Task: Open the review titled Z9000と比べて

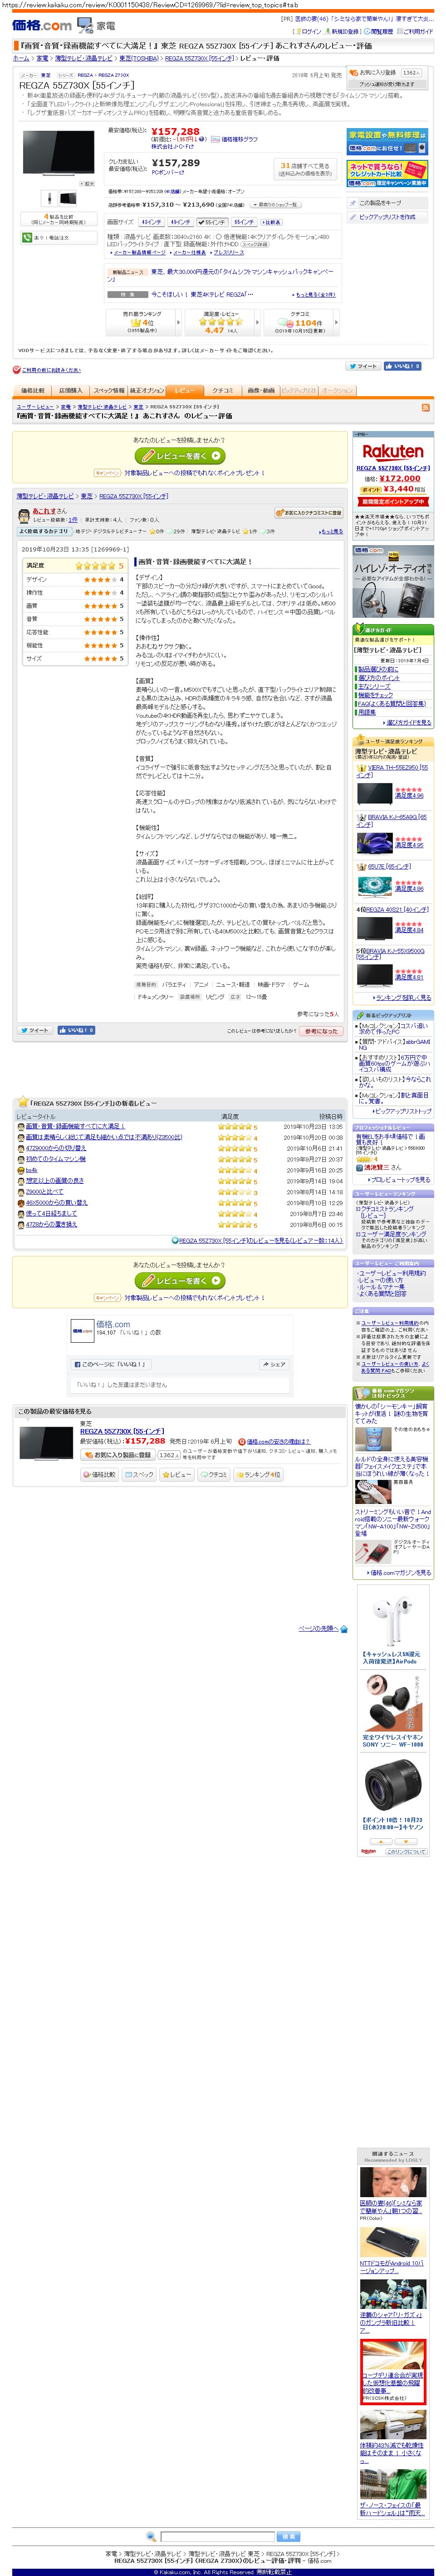Action: coord(44,1192)
